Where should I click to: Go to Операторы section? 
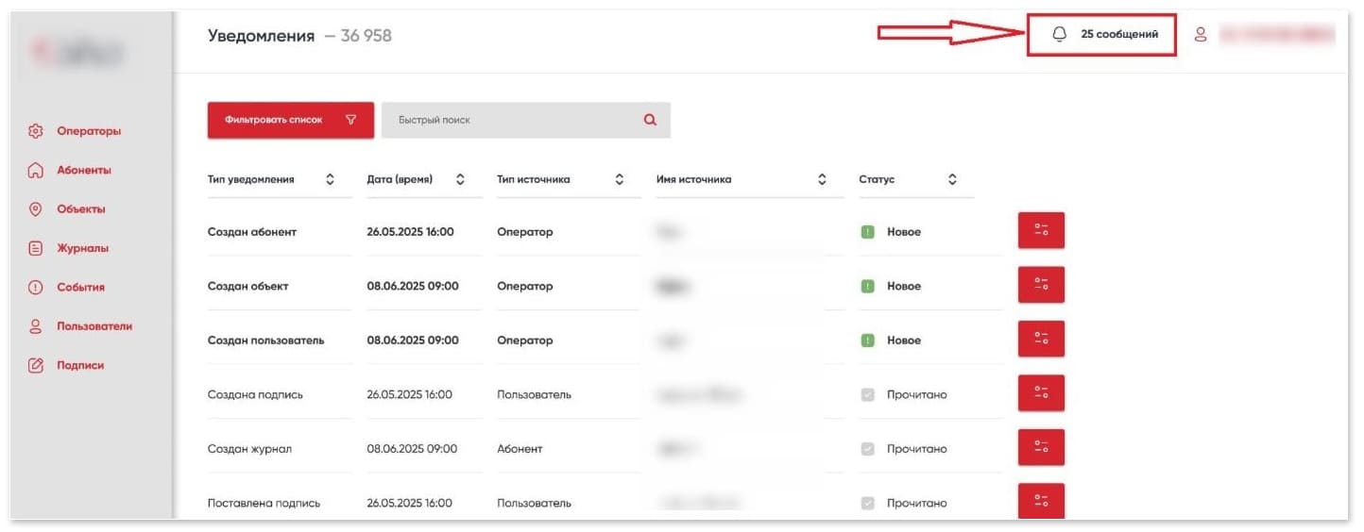point(89,131)
